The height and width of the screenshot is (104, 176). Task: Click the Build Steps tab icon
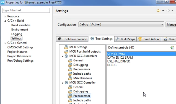click(x=118, y=39)
